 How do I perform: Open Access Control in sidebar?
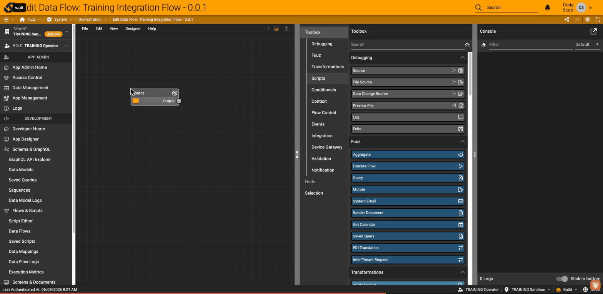27,78
